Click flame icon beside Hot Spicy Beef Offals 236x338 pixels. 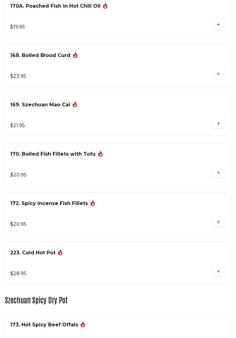tap(83, 325)
